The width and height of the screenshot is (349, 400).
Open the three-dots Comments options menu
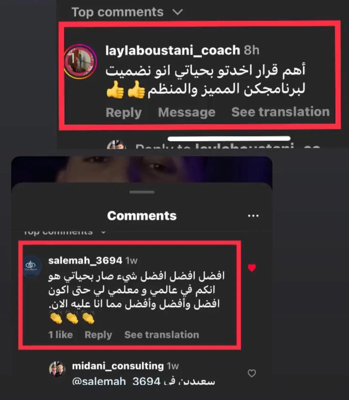253,216
